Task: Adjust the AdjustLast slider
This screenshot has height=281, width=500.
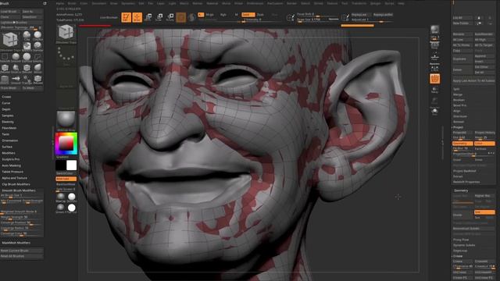Action: [372, 20]
